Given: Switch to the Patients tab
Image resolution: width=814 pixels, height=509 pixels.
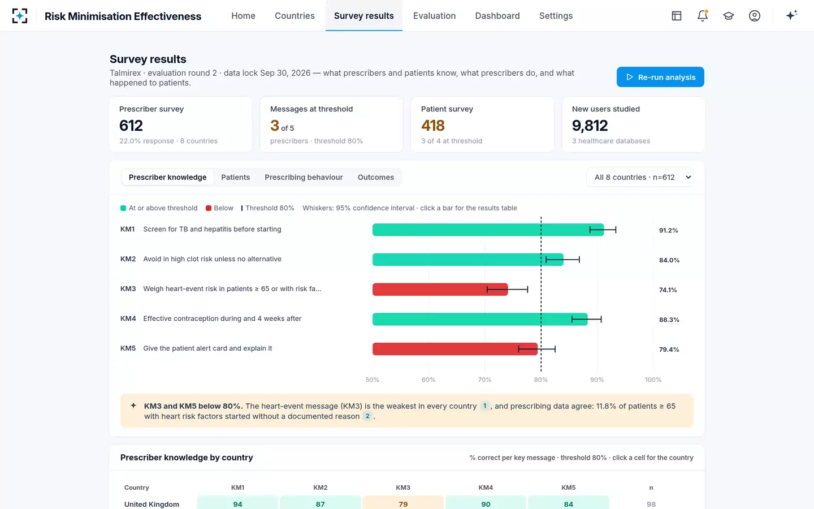Looking at the screenshot, I should [x=236, y=177].
